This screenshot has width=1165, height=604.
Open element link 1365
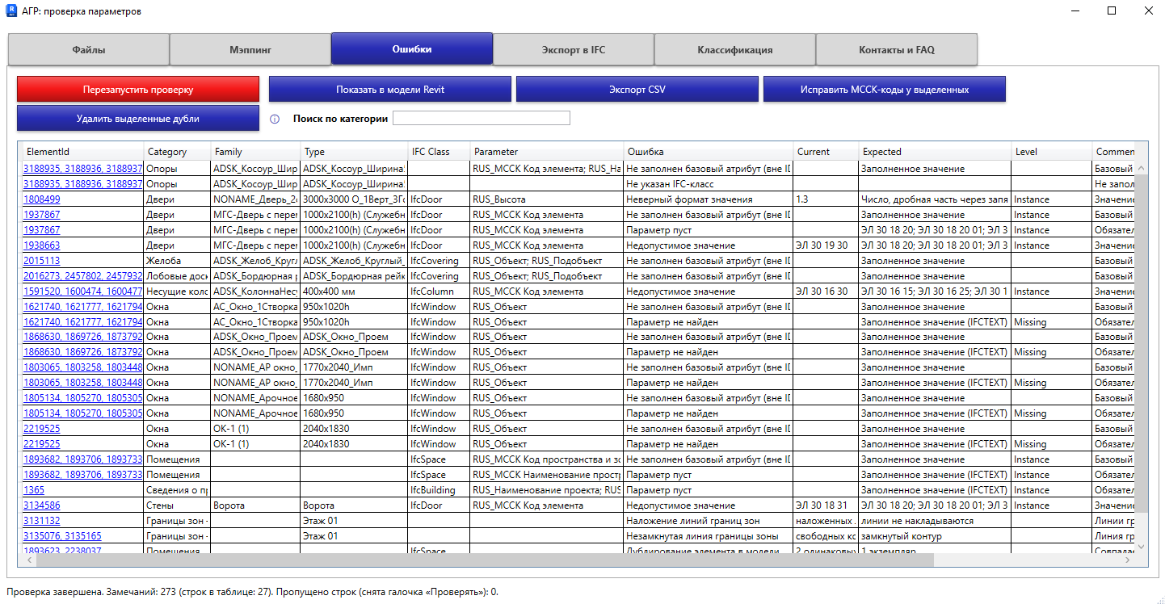click(x=34, y=490)
